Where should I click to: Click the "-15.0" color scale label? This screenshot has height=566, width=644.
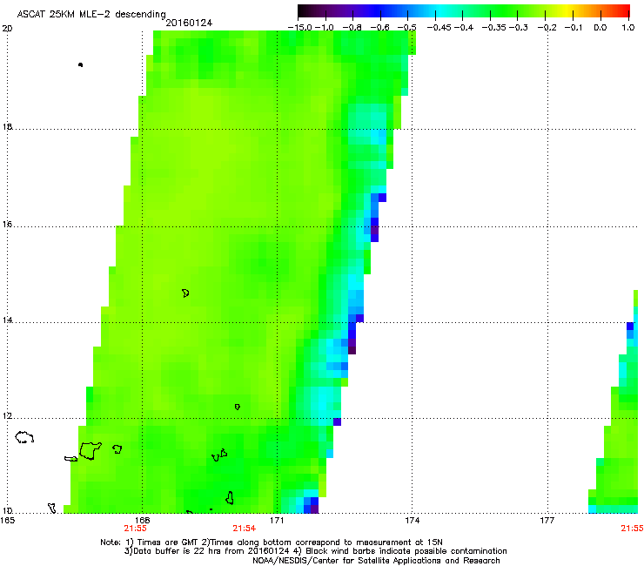tap(300, 28)
